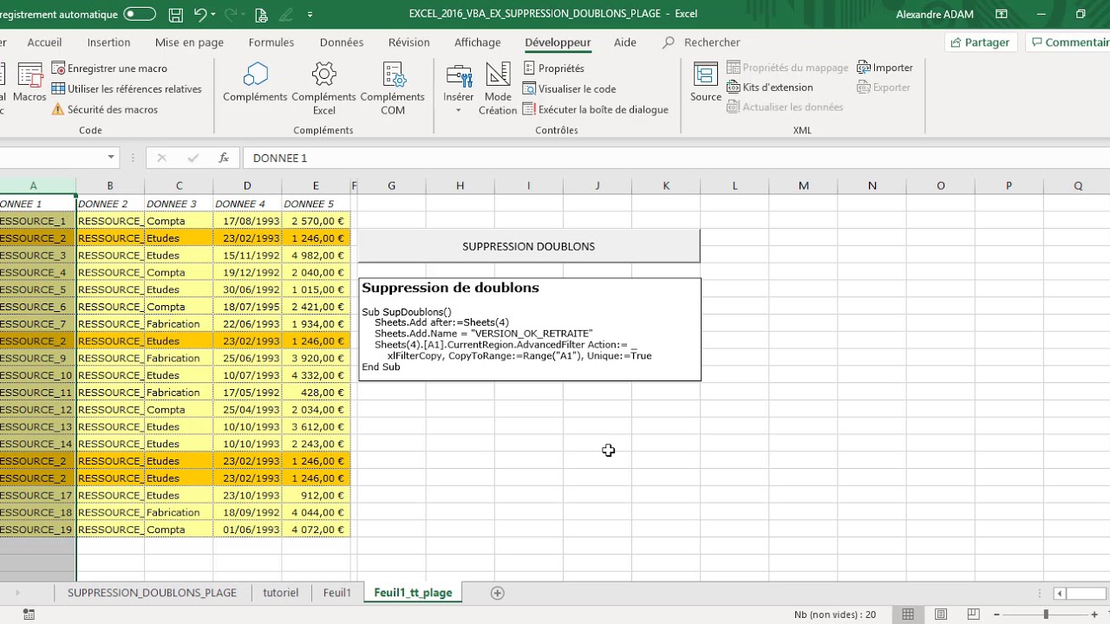Switch to Page Break Preview icon
This screenshot has width=1110, height=624.
pos(973,614)
